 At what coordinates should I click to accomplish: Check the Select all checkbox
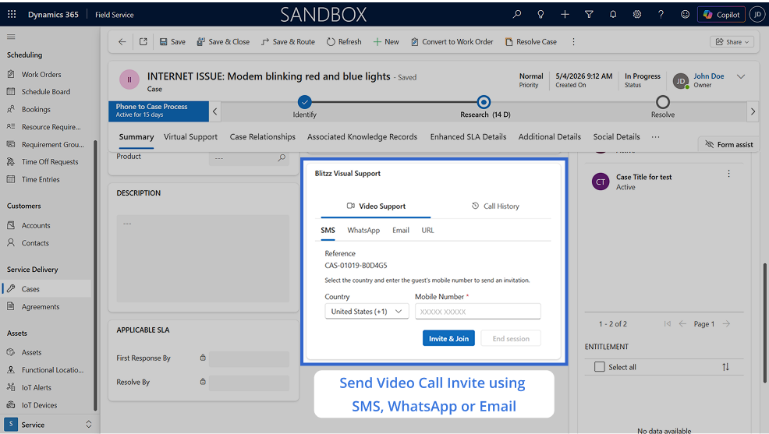(599, 367)
